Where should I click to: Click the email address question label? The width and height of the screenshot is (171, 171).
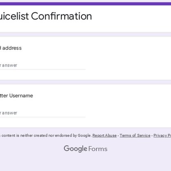11,48
